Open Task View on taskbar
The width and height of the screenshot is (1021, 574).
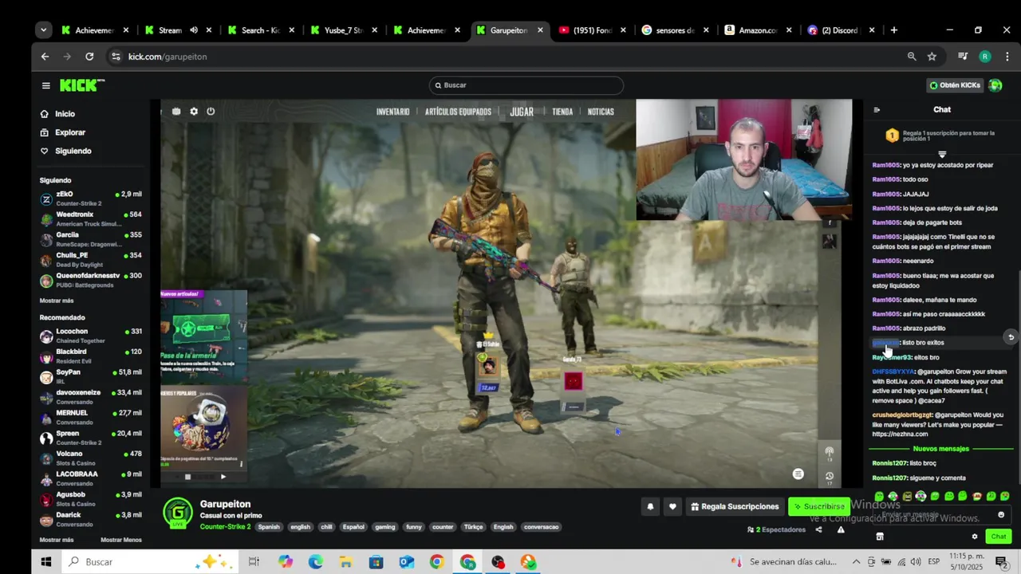tap(254, 562)
